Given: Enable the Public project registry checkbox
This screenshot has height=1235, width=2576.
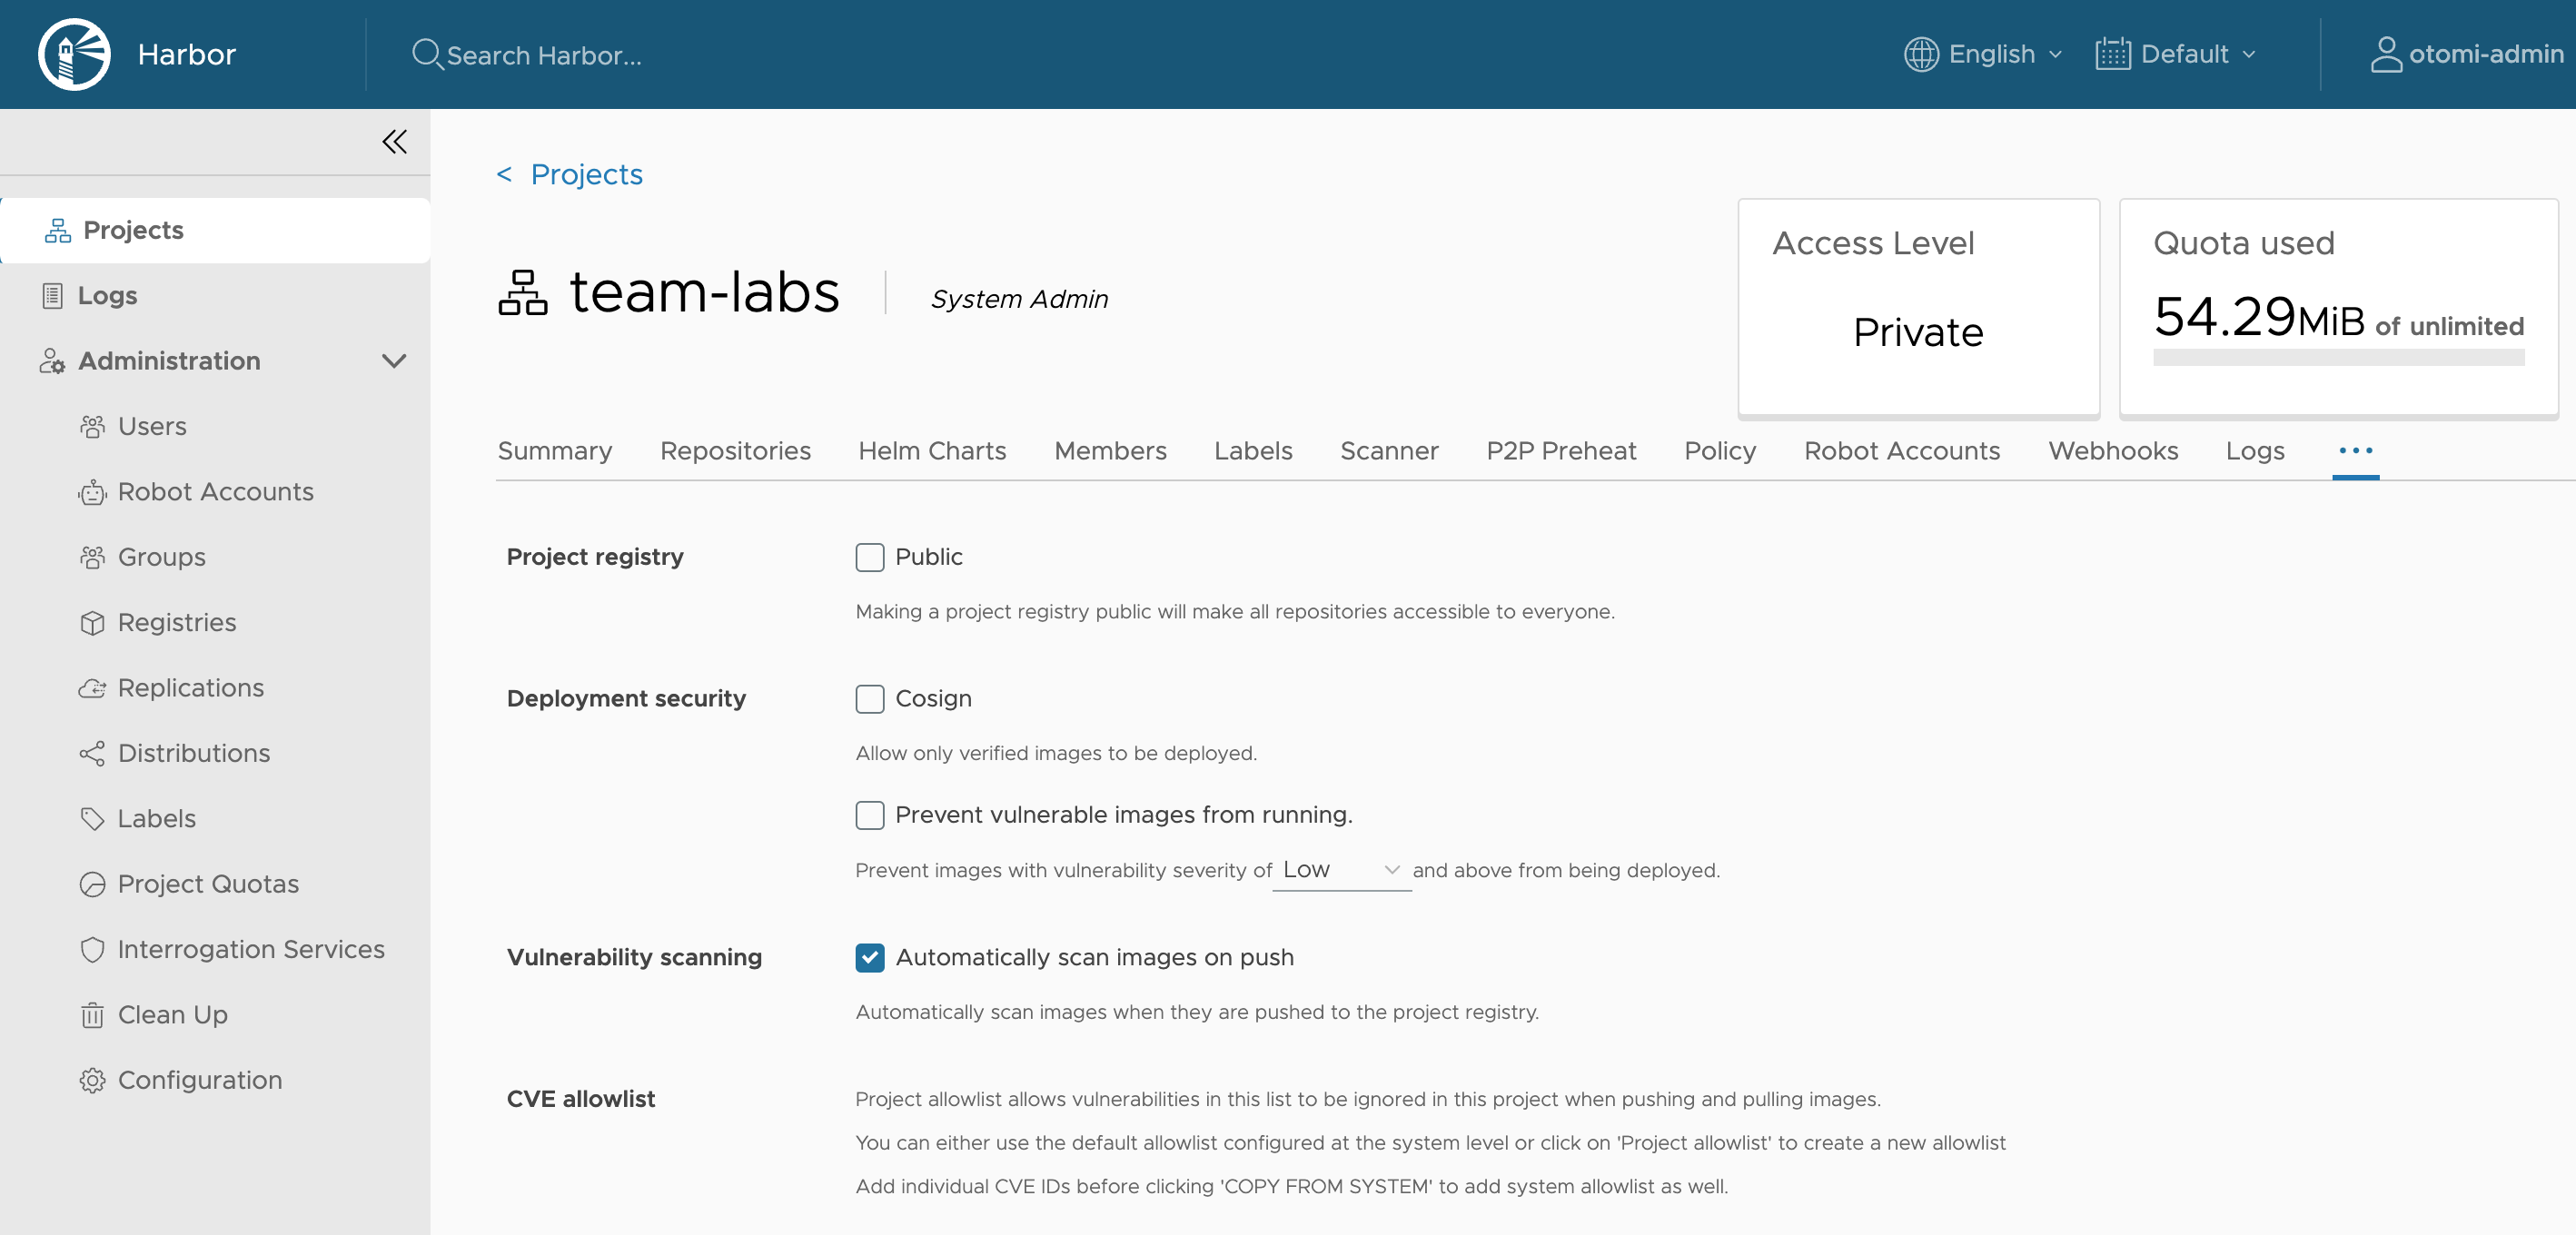Looking at the screenshot, I should [869, 557].
